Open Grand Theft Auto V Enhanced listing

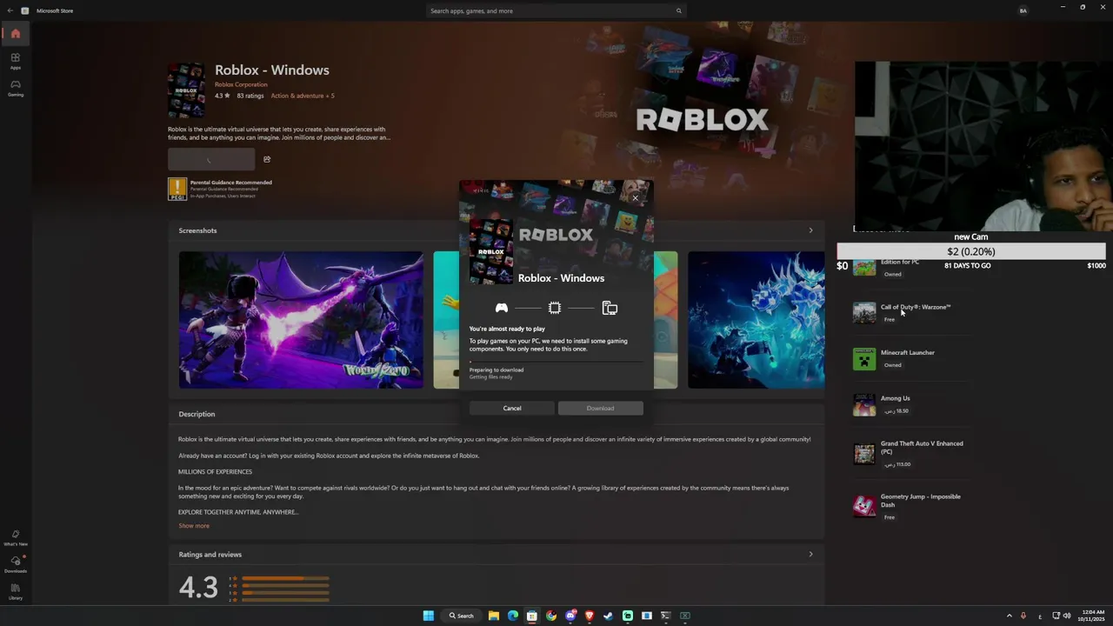pos(922,447)
